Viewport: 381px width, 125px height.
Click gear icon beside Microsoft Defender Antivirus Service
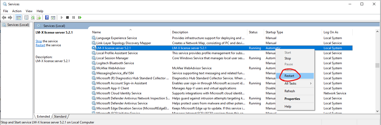94,103
